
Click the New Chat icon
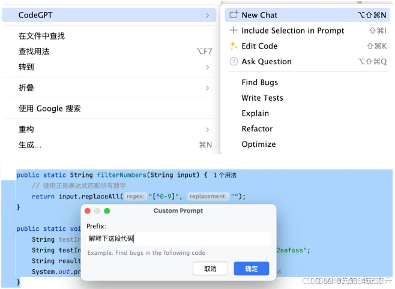(234, 14)
